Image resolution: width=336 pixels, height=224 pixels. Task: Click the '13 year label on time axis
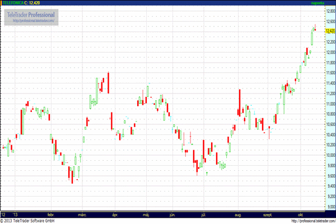click(16, 214)
